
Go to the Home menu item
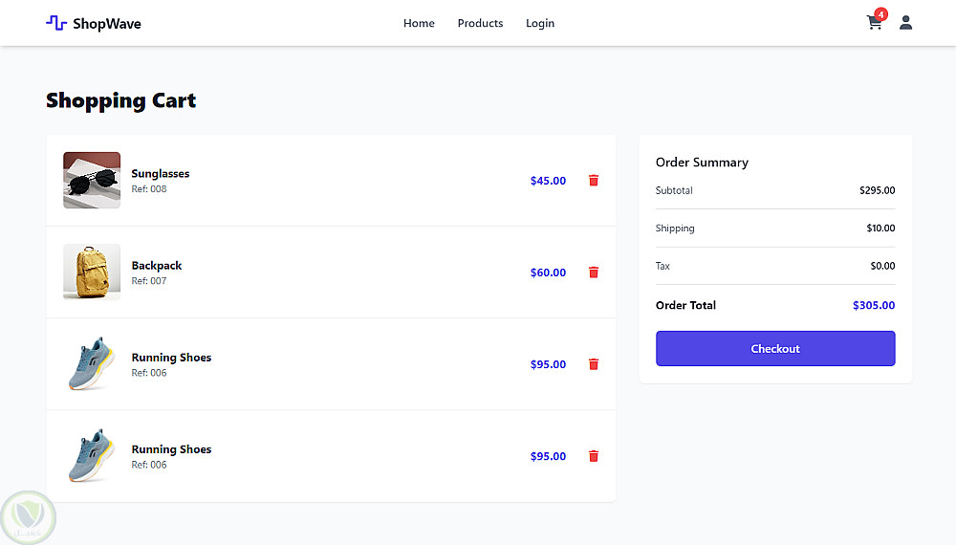click(419, 23)
